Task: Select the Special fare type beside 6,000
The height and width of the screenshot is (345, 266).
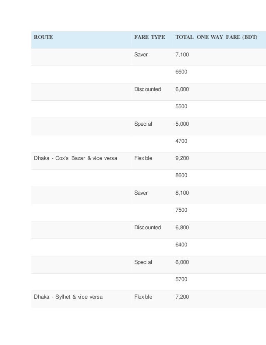Action: point(143,262)
